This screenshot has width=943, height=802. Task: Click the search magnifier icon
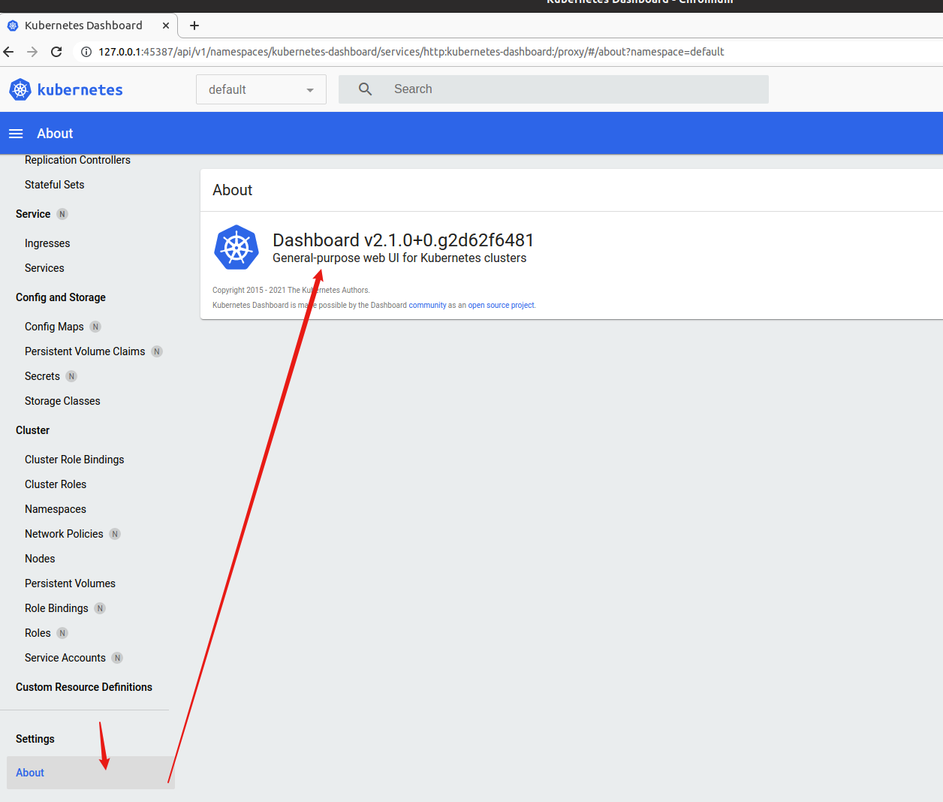[366, 89]
